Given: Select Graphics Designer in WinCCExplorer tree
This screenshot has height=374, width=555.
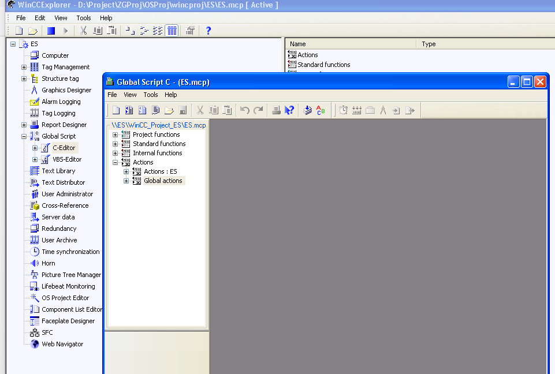Looking at the screenshot, I should [66, 90].
